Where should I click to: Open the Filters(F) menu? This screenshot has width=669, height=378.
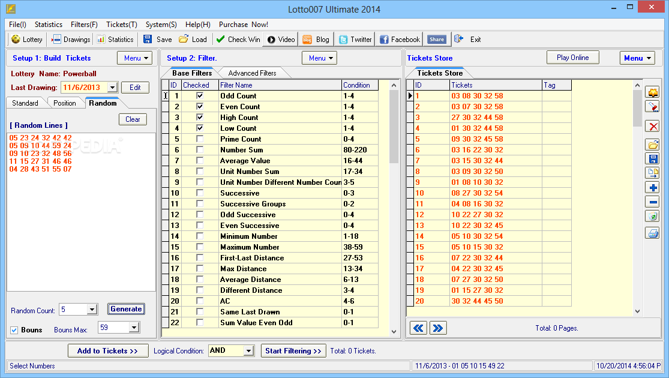coord(84,25)
